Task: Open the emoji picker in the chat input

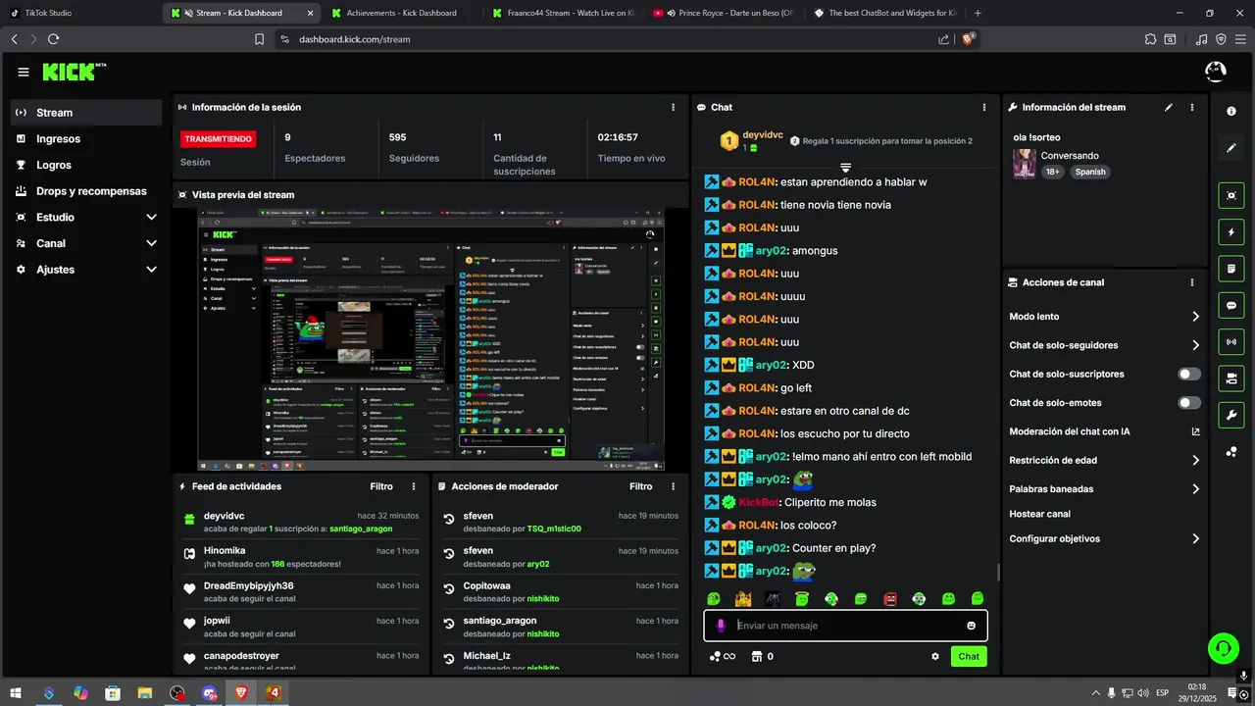Action: pos(972,626)
